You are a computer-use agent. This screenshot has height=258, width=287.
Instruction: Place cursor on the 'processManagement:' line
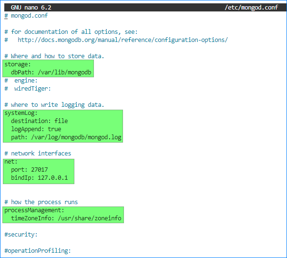click(34, 210)
